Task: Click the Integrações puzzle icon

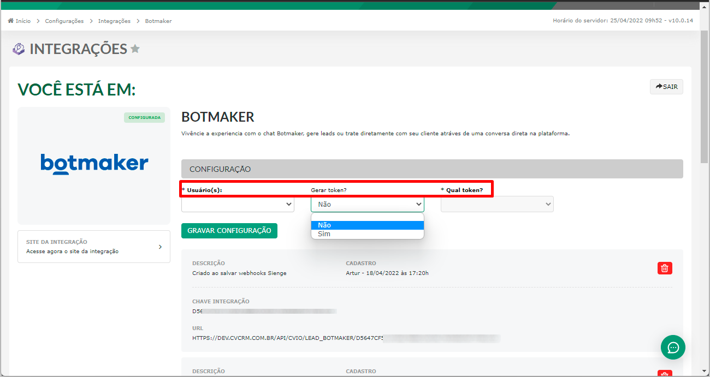Action: (x=19, y=49)
